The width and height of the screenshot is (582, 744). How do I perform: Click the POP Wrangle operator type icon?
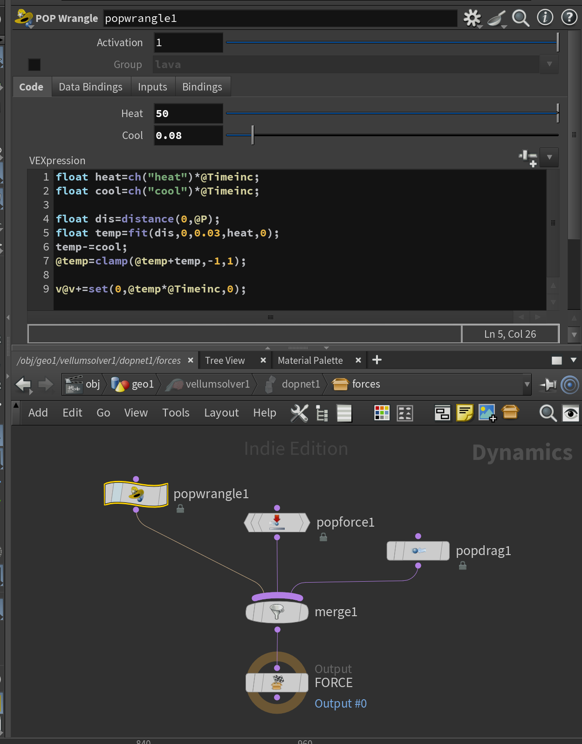click(x=23, y=18)
